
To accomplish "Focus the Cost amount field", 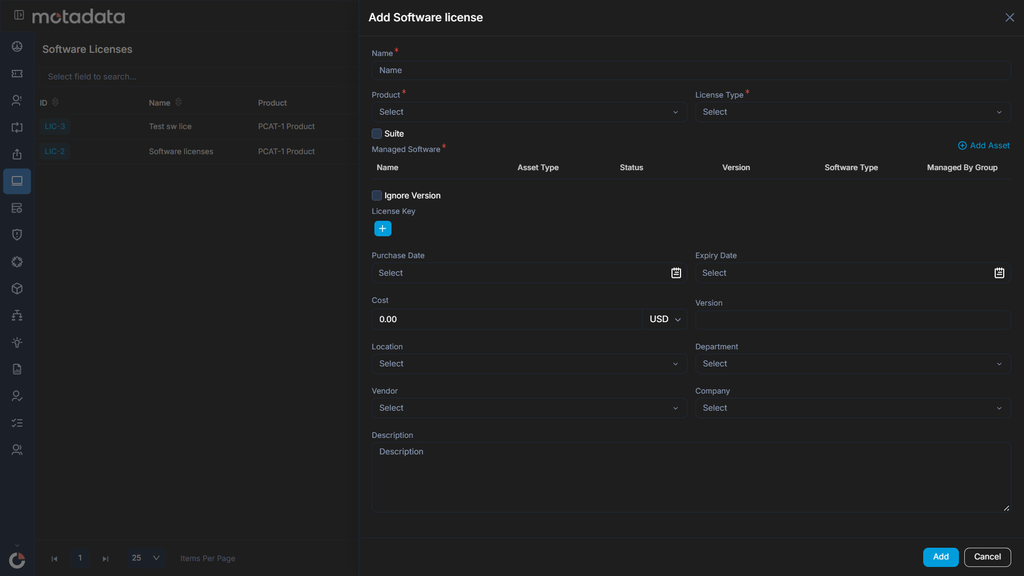I will coord(507,319).
